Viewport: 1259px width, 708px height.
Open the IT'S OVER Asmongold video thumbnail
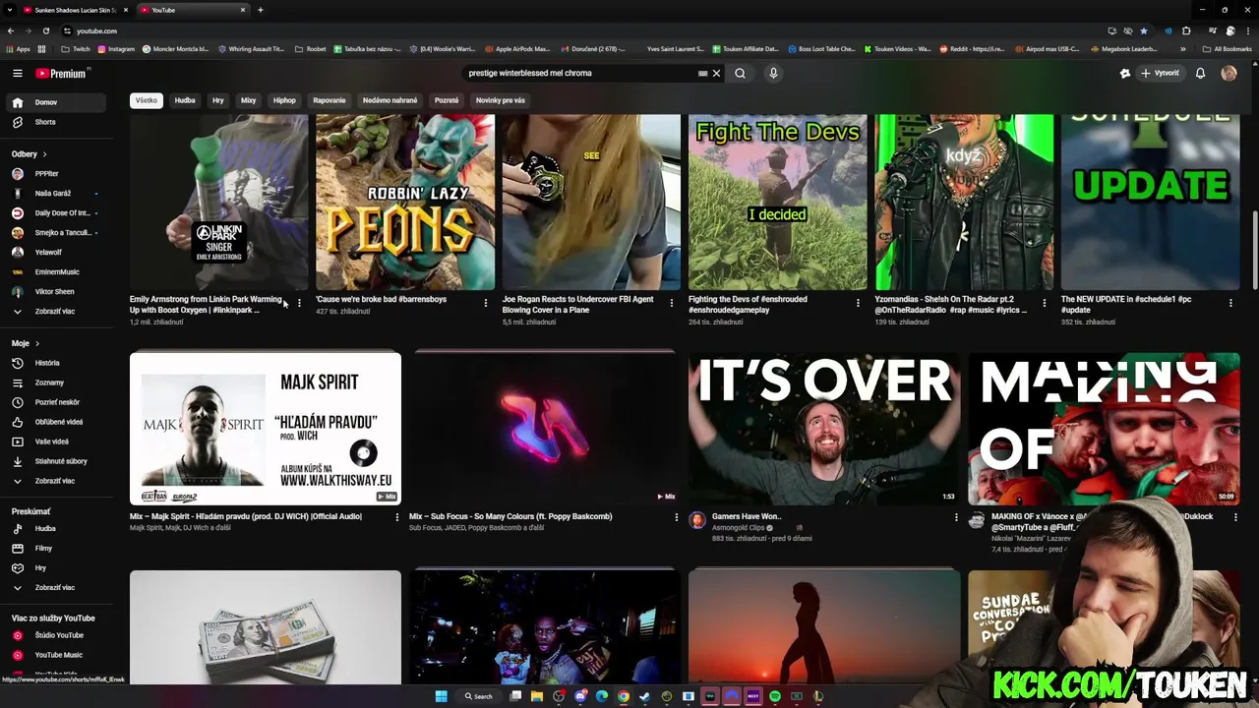824,429
